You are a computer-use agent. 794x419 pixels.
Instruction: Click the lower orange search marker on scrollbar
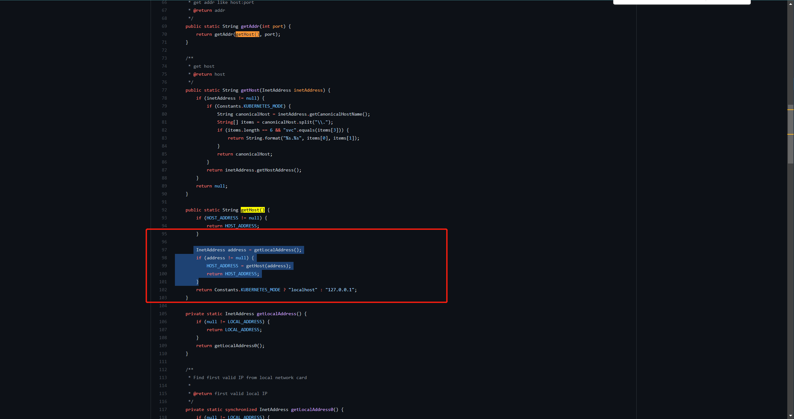coord(790,134)
